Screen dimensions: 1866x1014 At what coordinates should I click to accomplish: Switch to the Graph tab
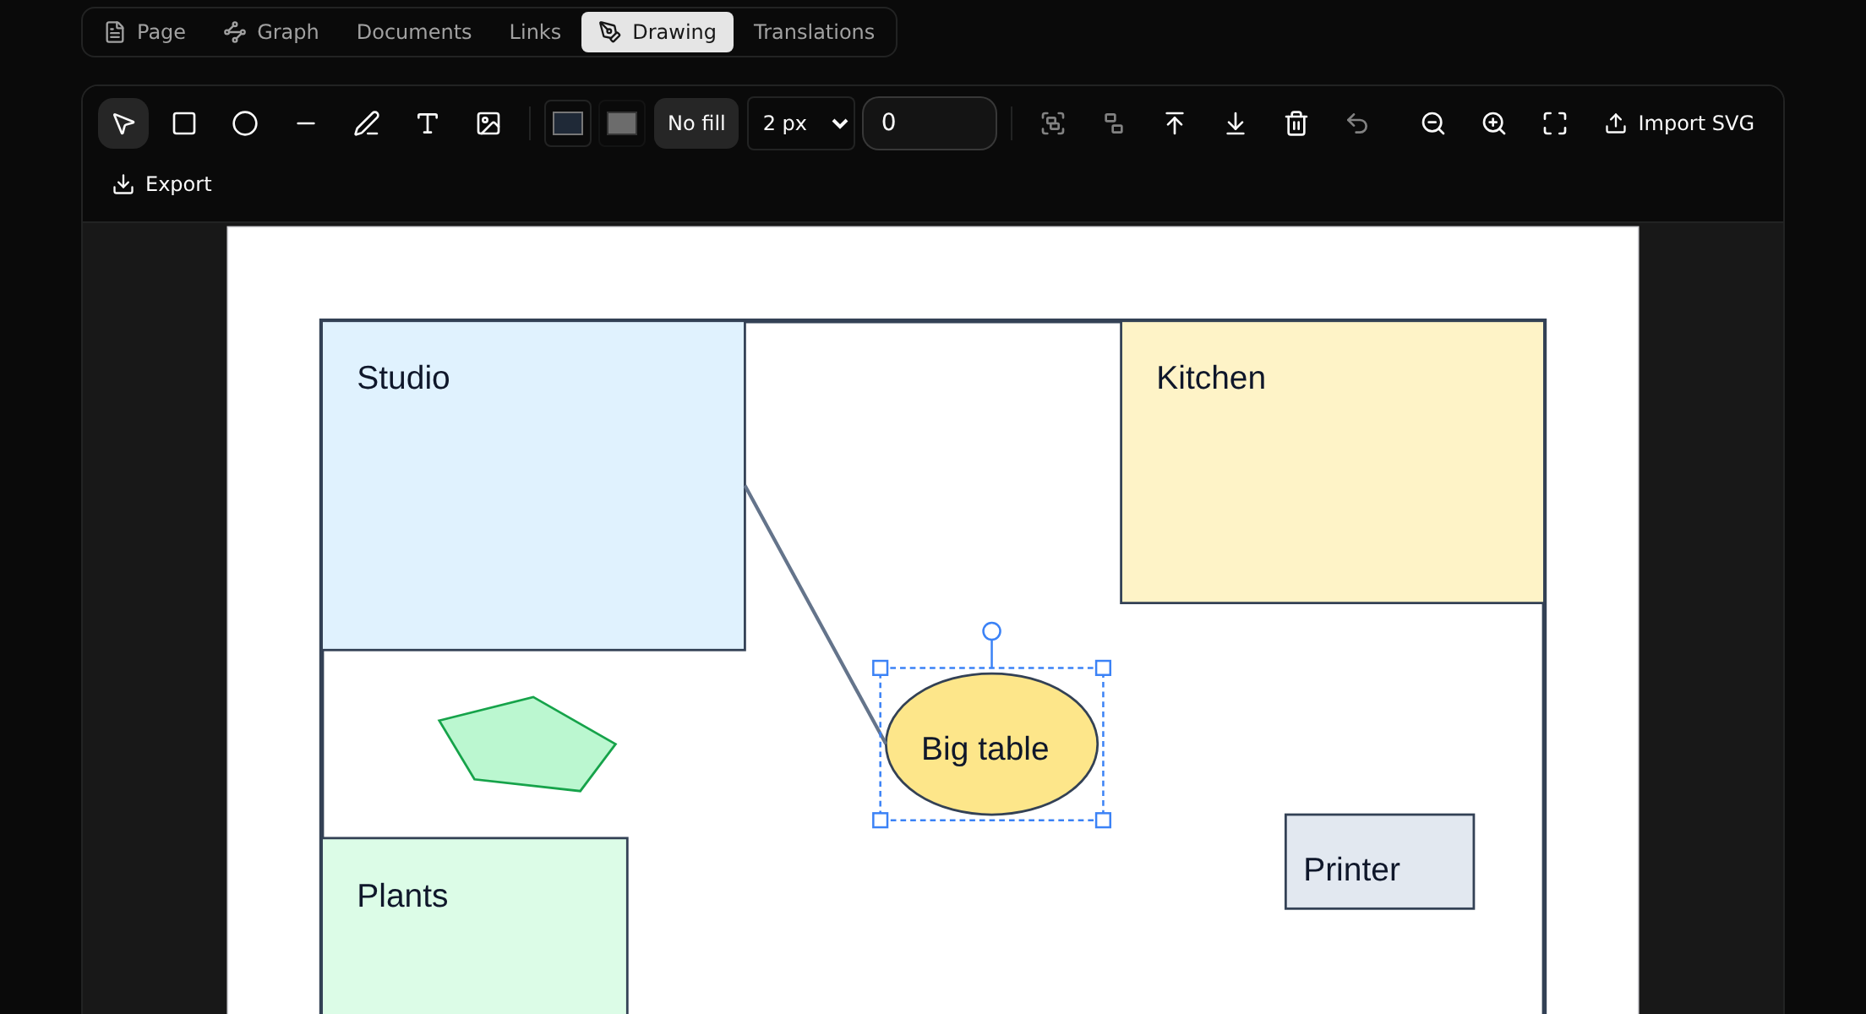pos(271,32)
